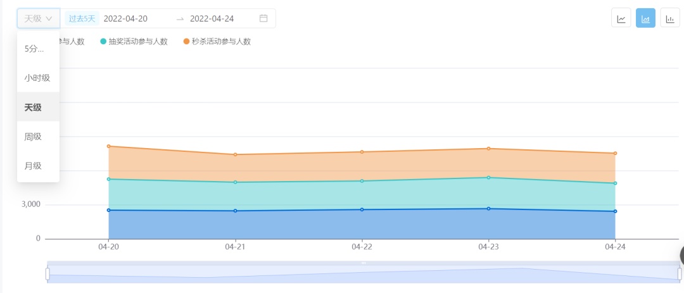Click left handle of data zoom slider

coord(47,273)
